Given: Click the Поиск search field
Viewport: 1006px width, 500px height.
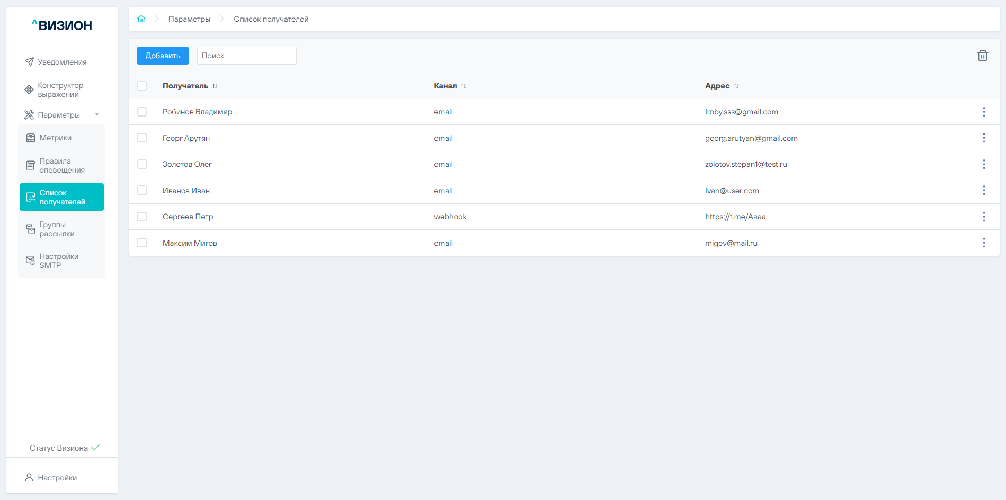Looking at the screenshot, I should 246,56.
